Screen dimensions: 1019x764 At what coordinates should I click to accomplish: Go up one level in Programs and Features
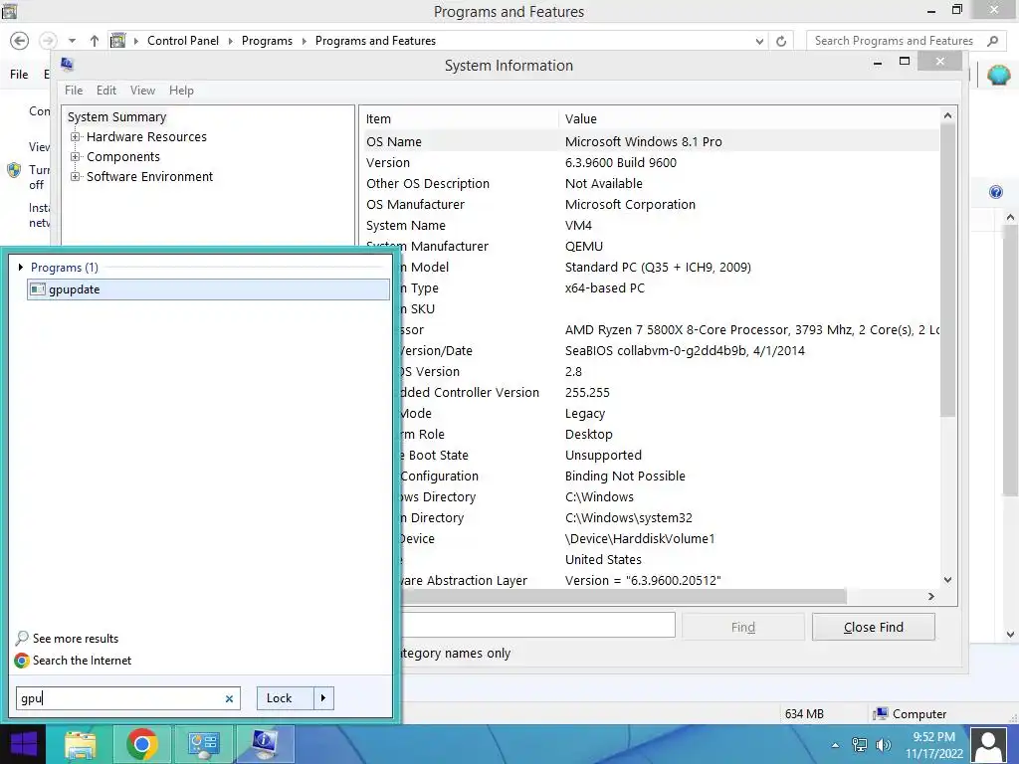[x=95, y=40]
